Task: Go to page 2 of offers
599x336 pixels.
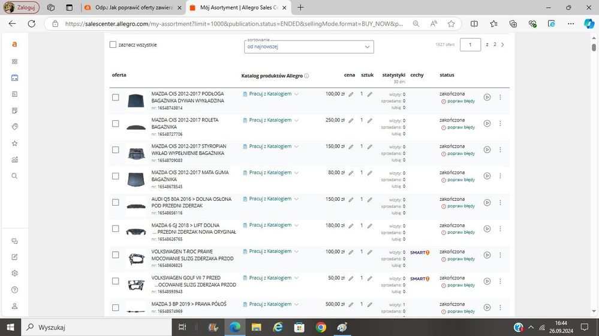Action: pos(495,45)
